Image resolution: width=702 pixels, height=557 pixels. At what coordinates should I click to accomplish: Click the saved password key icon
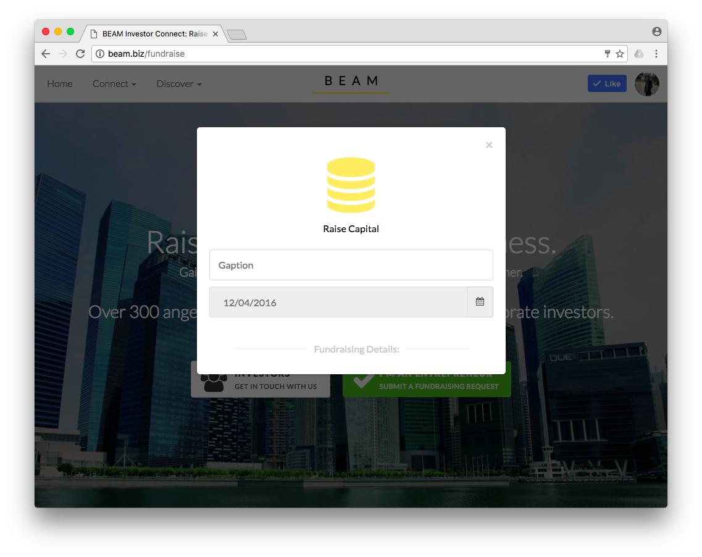click(608, 54)
